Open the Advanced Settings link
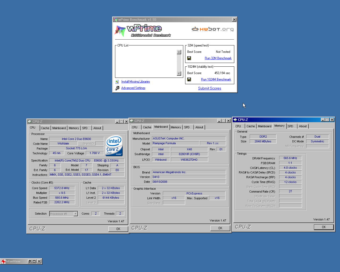 coord(133,88)
